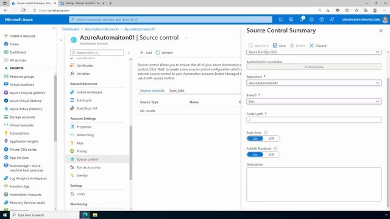This screenshot has height=219, width=390.
Task: Set Publish Runbook to Off
Action: (x=271, y=155)
